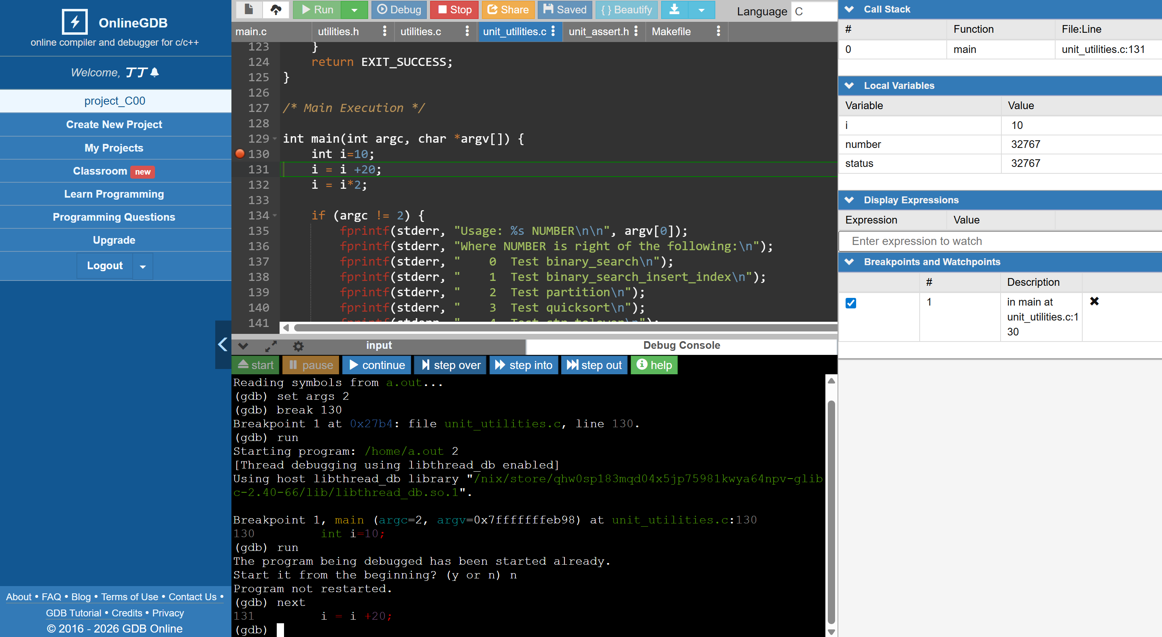Click the Stop button
The image size is (1162, 637).
[x=454, y=9]
